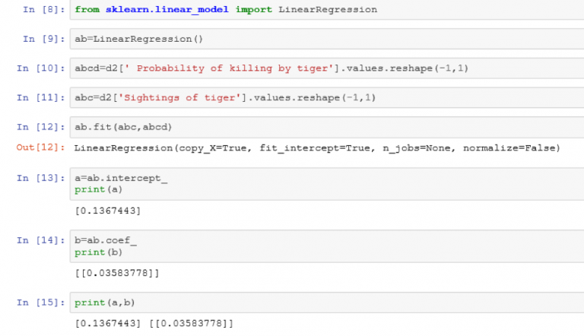Screen dimensions: 584x336
Task: Click the ab.fit(abc,abcd) code cell
Action: [327, 127]
